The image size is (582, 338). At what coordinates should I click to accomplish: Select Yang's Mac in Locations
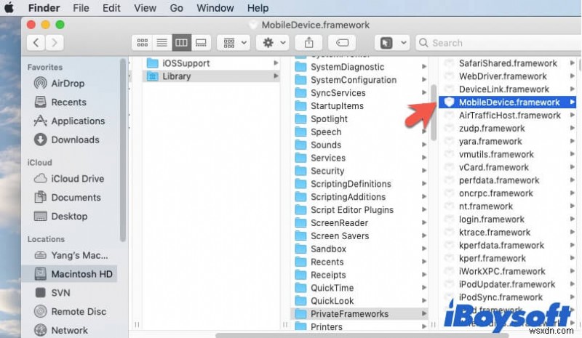(x=79, y=255)
